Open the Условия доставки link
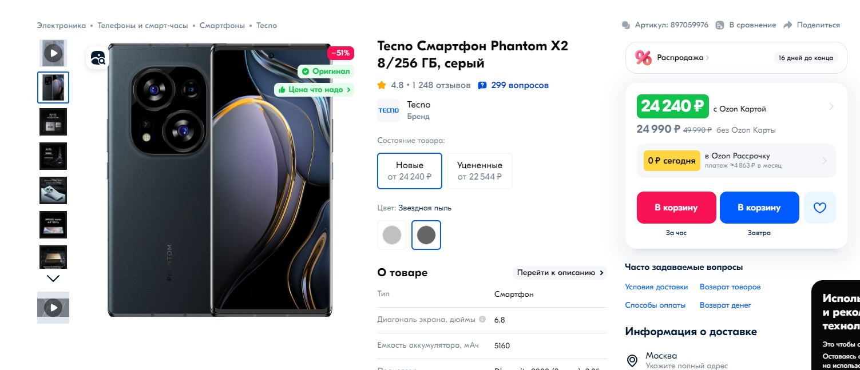This screenshot has height=370, width=860. 656,287
